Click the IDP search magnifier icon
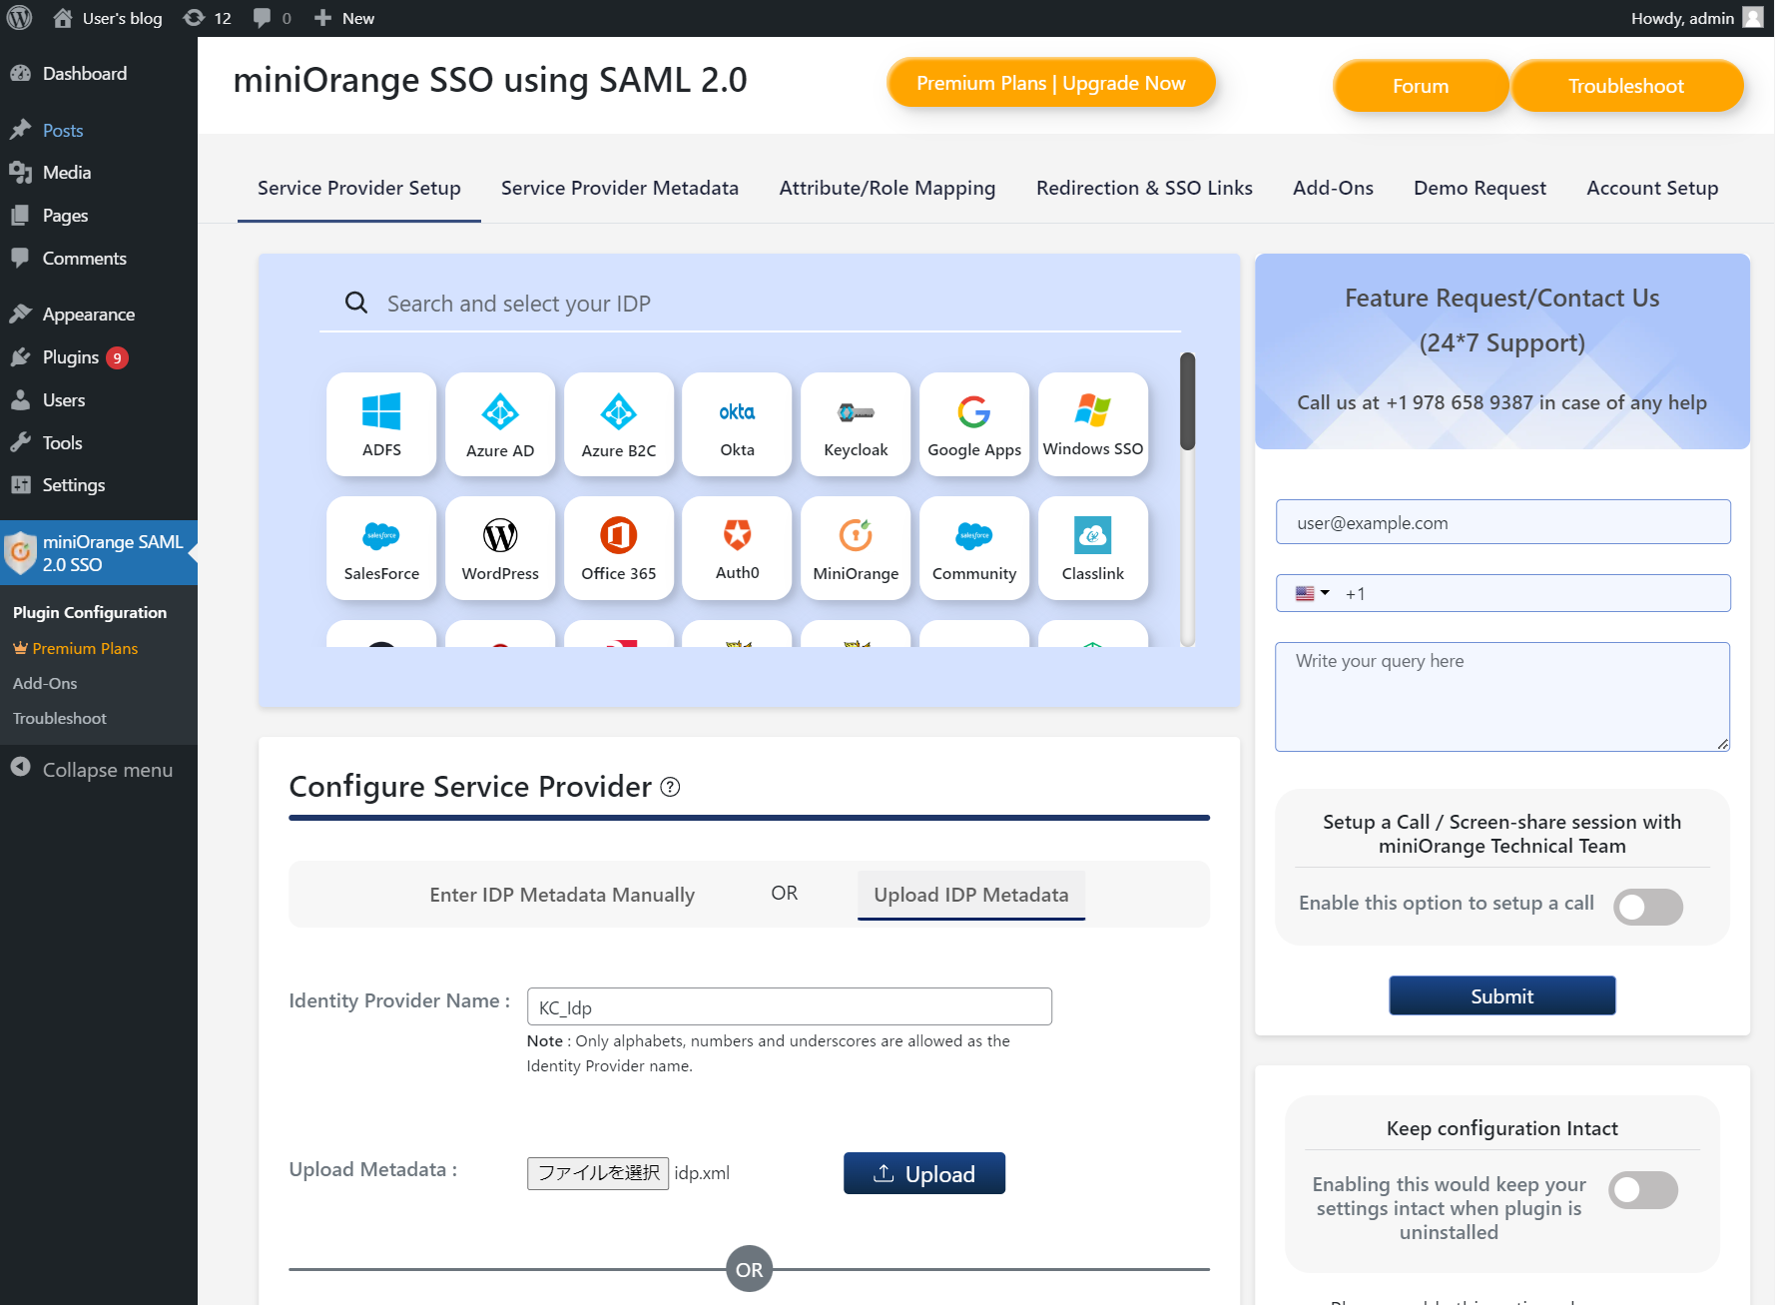 tap(356, 303)
